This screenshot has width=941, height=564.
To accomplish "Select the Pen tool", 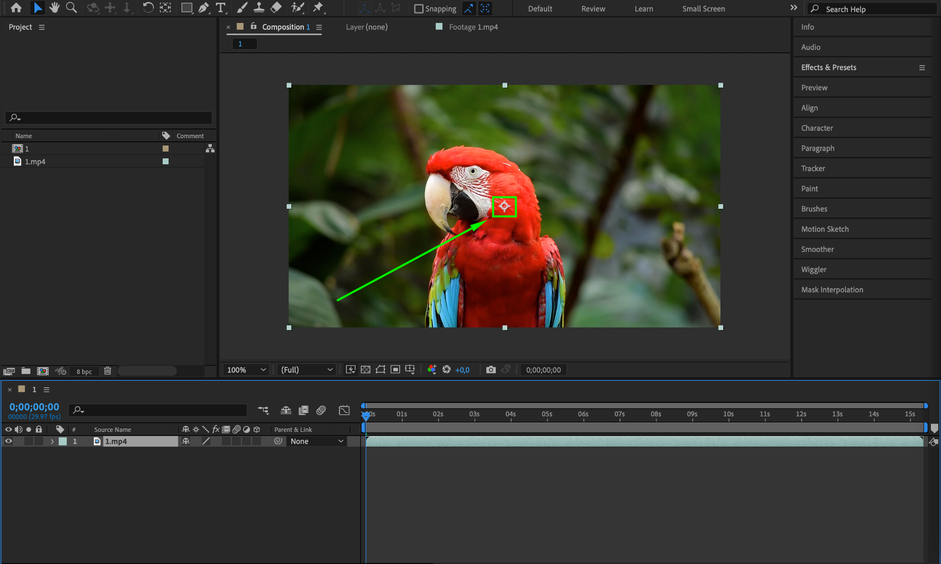I will pyautogui.click(x=204, y=8).
